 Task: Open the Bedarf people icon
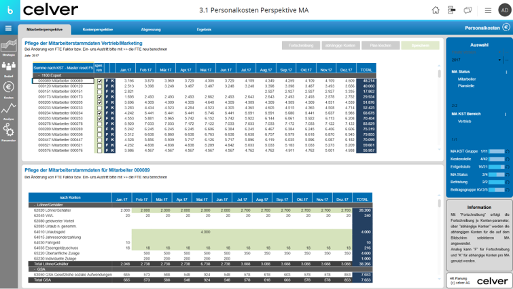[9, 69]
